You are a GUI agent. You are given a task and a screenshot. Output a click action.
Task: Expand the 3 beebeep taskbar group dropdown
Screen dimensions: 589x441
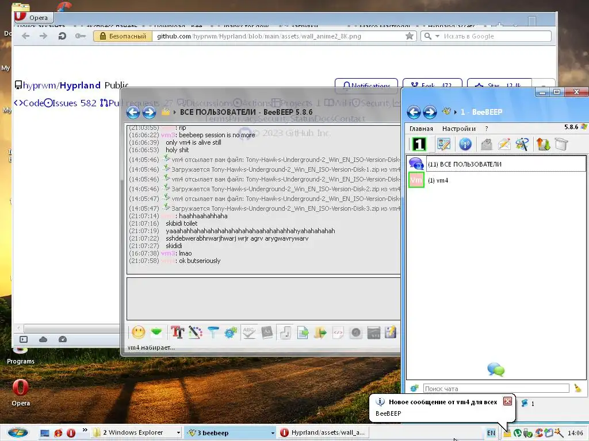[273, 433]
